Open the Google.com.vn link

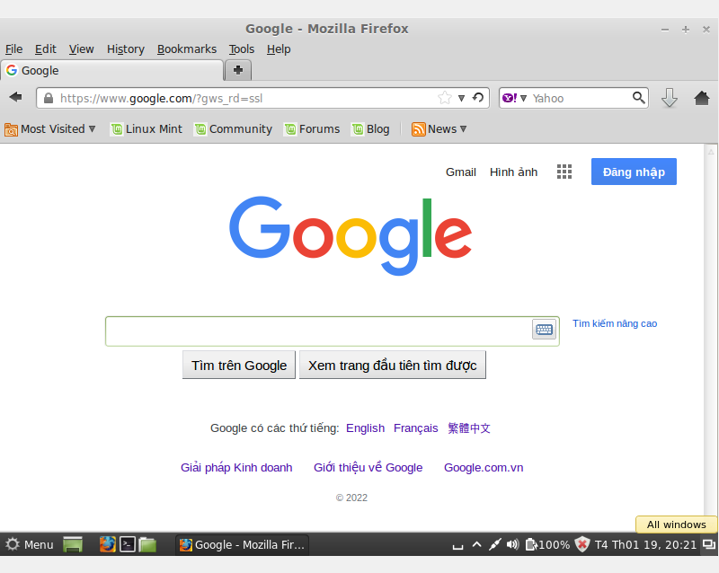(x=484, y=468)
